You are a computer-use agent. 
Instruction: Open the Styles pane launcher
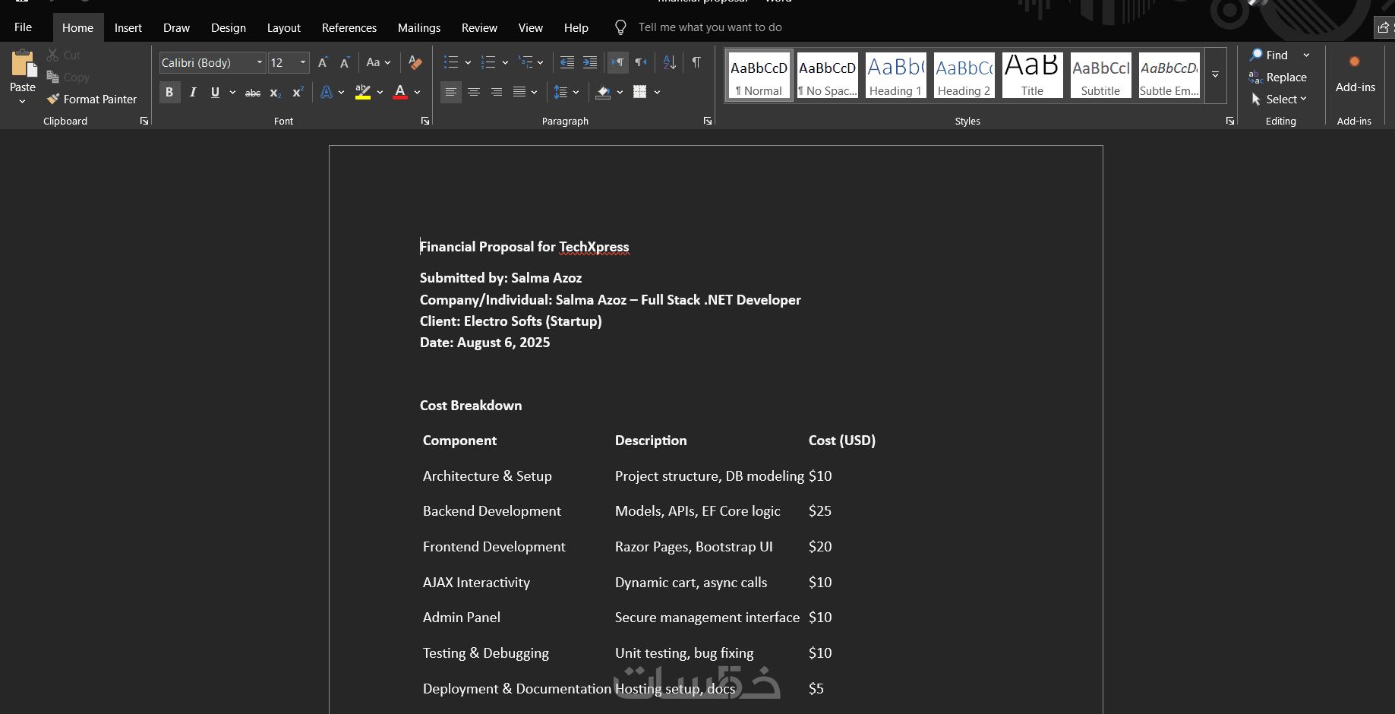pyautogui.click(x=1230, y=122)
